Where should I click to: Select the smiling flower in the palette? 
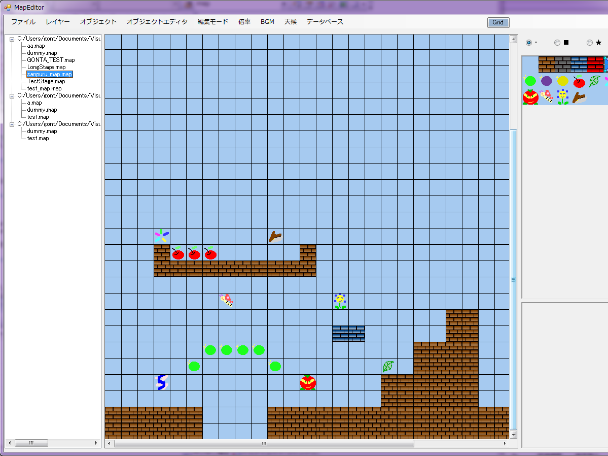(563, 96)
